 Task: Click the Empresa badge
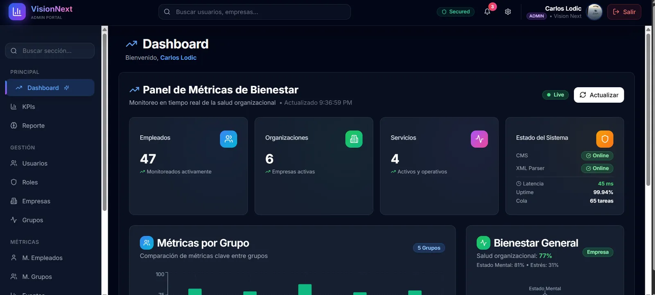[598, 252]
